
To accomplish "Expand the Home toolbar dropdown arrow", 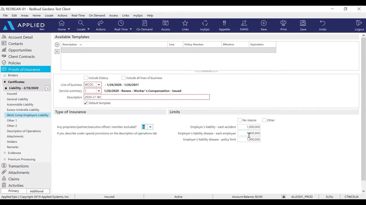I will coord(69,29).
